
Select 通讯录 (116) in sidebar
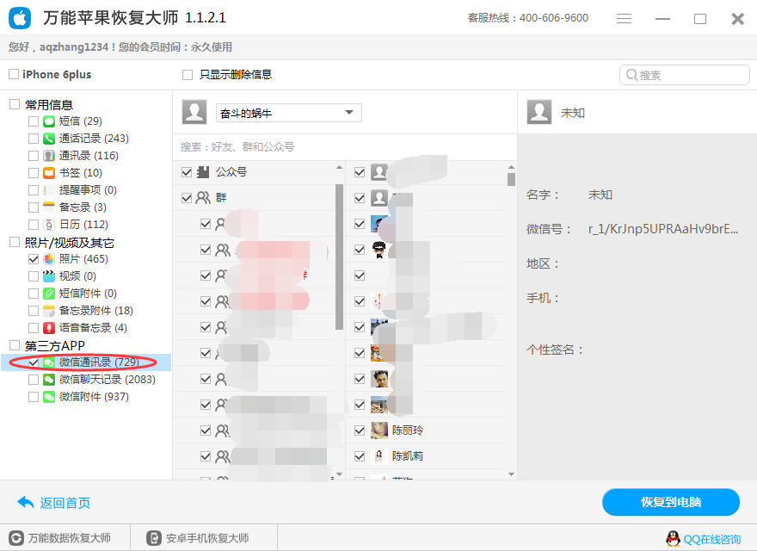89,156
